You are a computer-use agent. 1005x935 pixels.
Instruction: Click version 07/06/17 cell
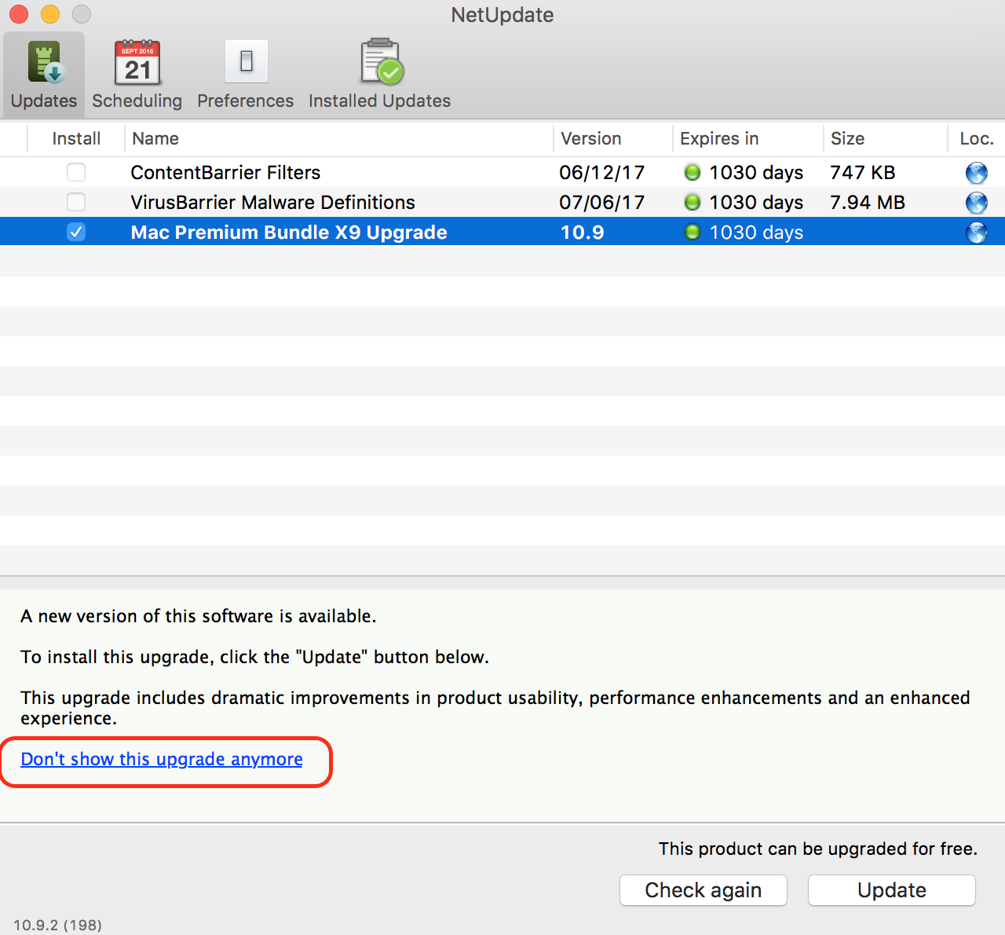pyautogui.click(x=601, y=202)
